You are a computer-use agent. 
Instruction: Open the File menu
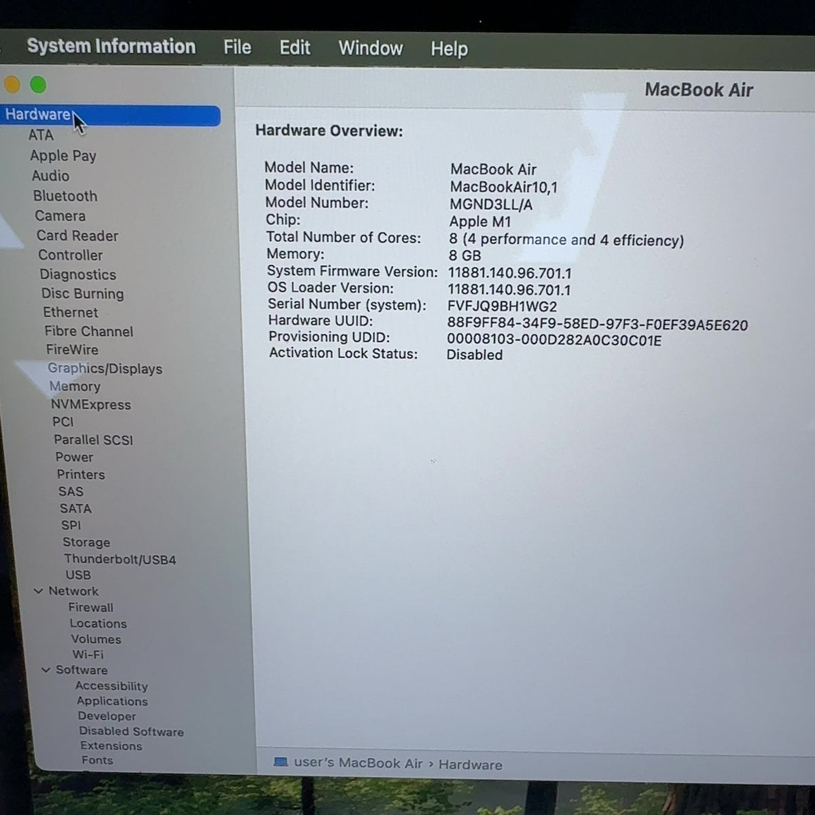(x=237, y=47)
